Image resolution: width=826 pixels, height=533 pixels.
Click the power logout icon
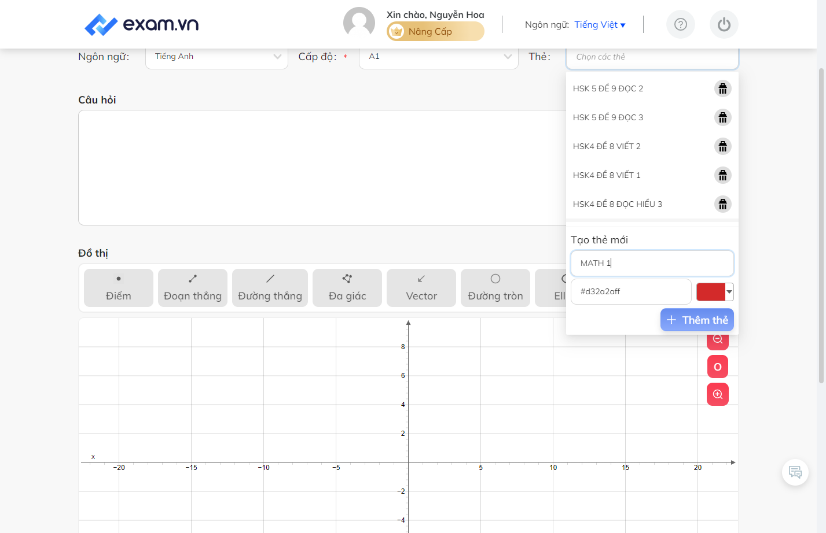(x=724, y=24)
